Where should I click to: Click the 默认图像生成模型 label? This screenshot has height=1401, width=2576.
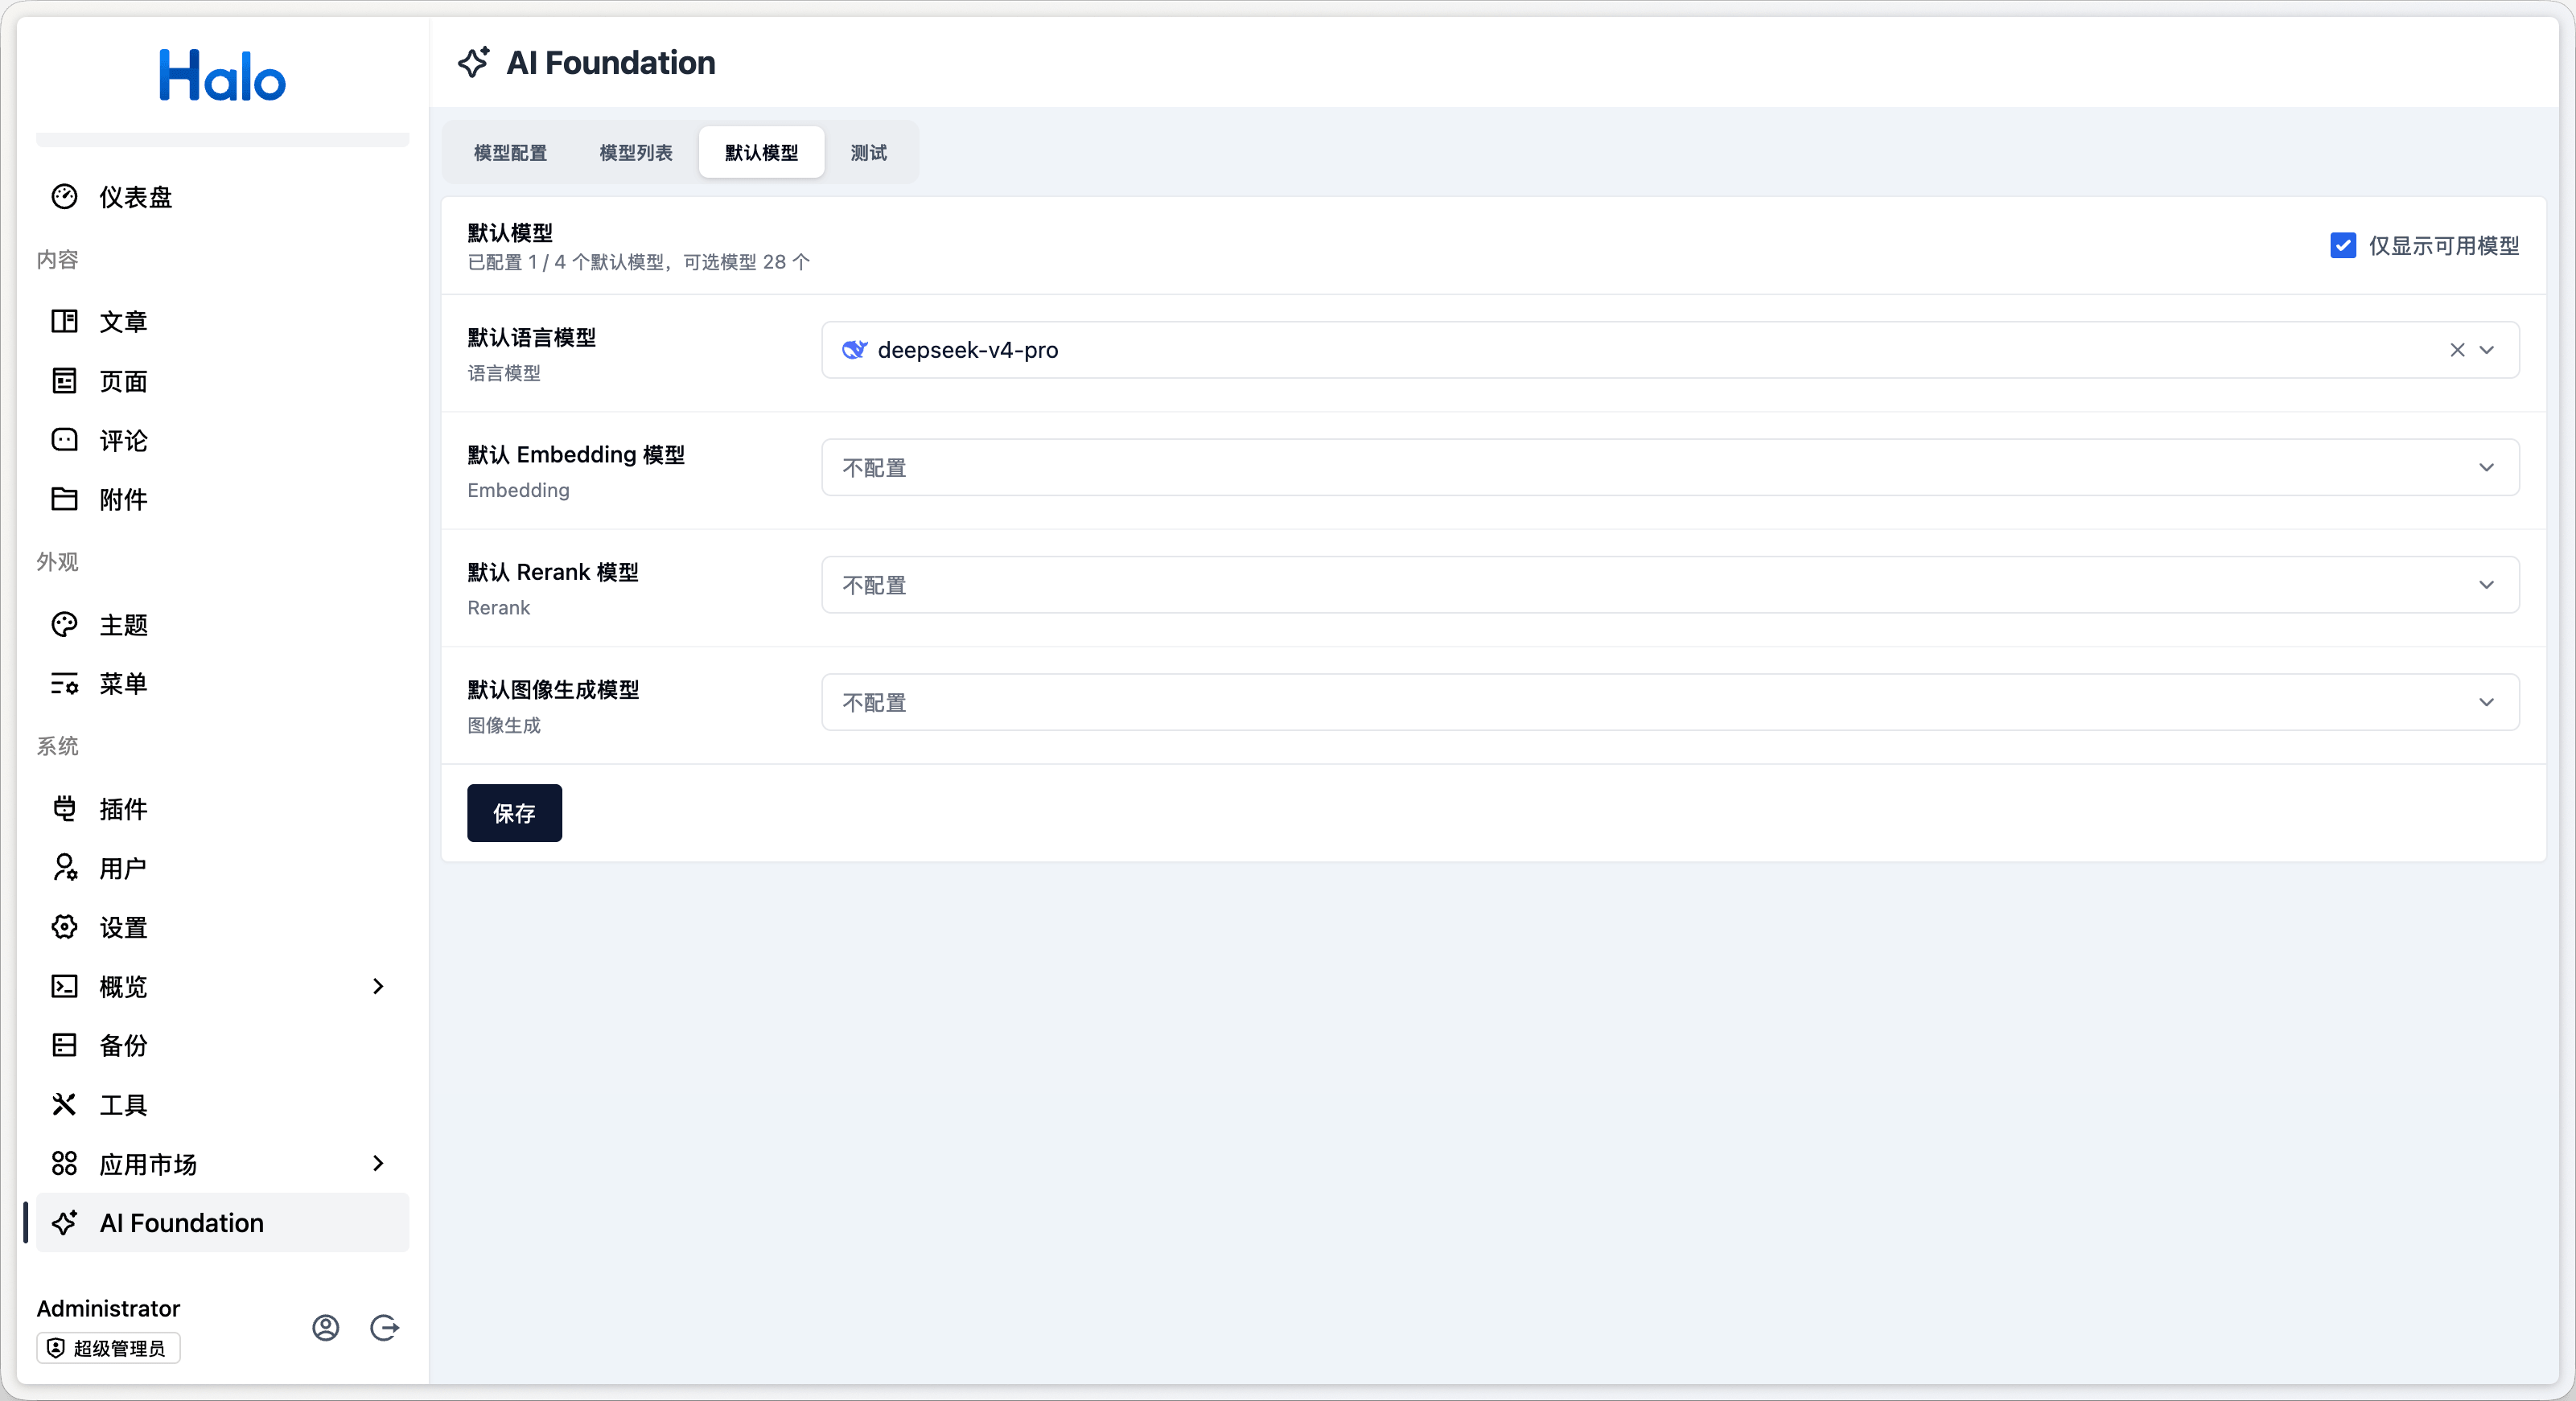553,689
